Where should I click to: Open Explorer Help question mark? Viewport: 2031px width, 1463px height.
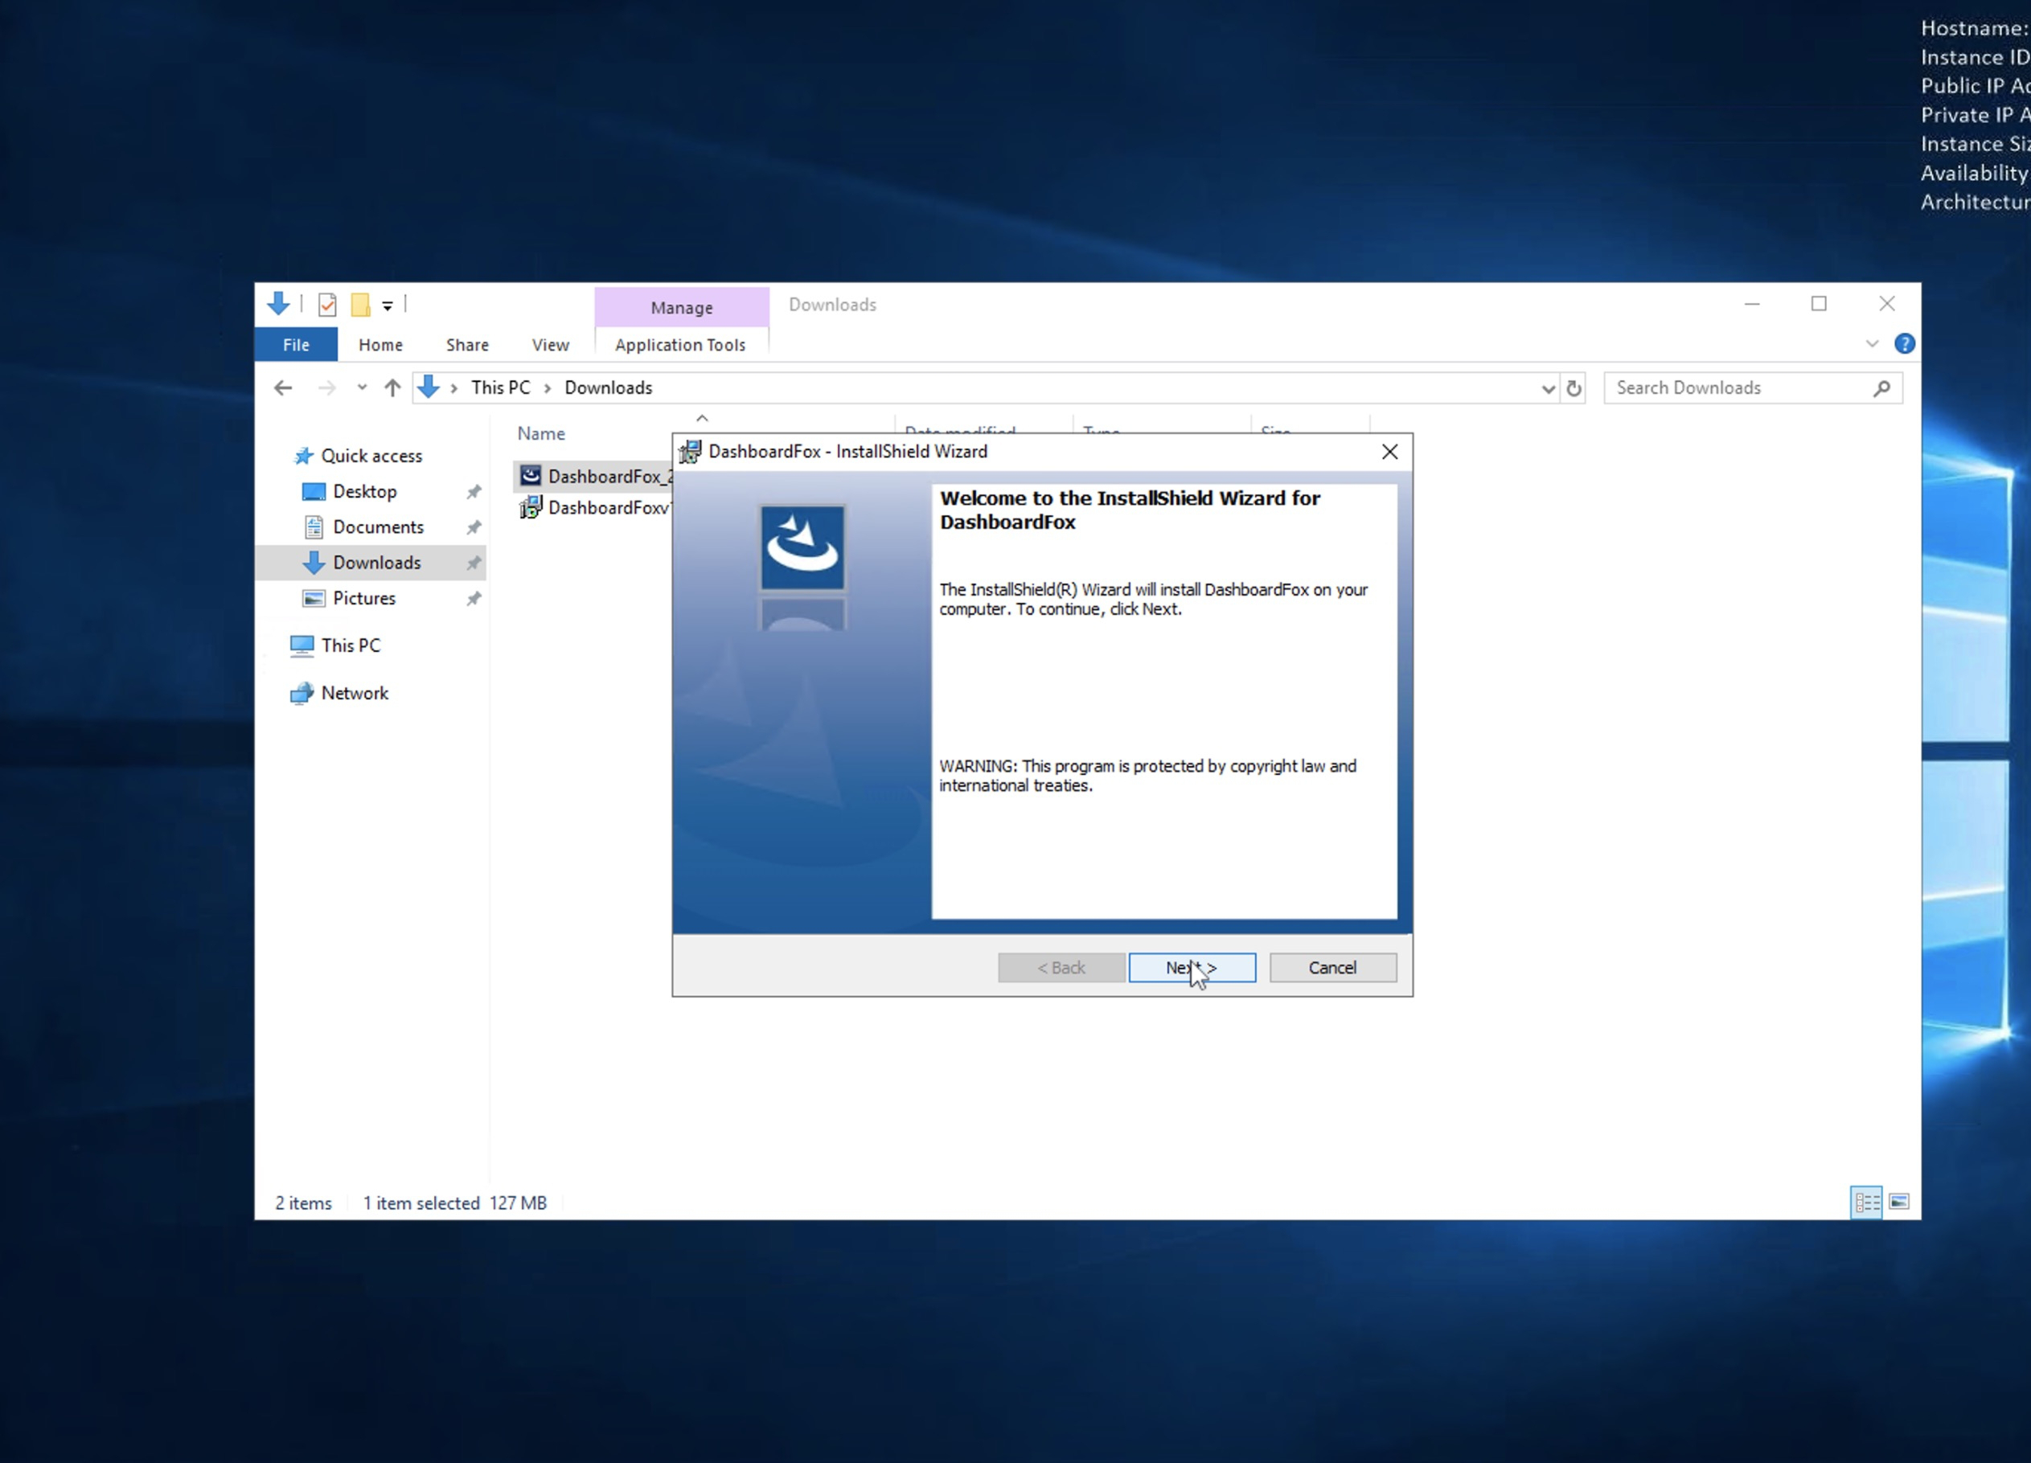tap(1904, 344)
